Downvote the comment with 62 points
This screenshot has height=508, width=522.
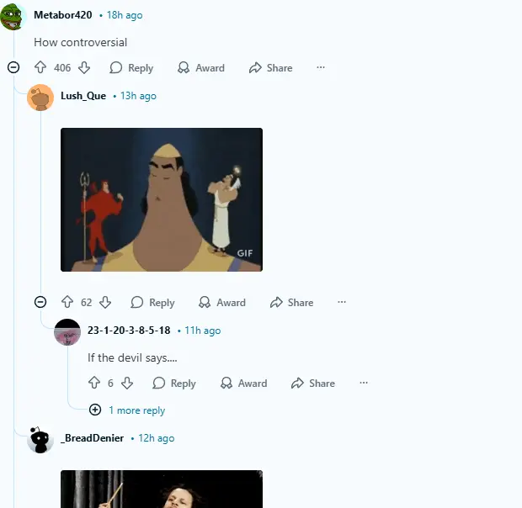pyautogui.click(x=105, y=302)
